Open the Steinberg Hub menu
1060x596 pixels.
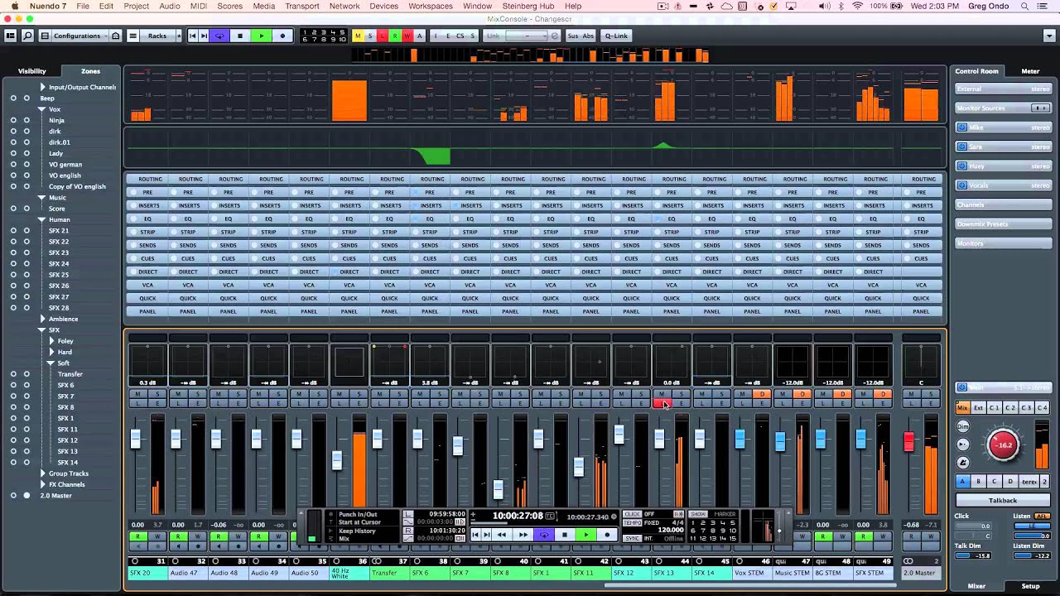coord(528,6)
